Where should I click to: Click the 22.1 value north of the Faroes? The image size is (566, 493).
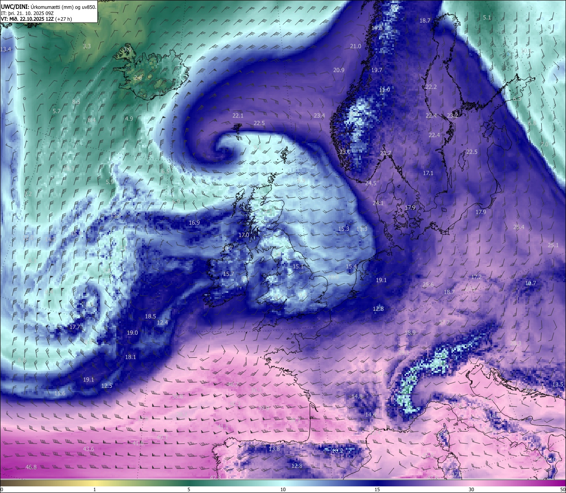[x=238, y=115]
